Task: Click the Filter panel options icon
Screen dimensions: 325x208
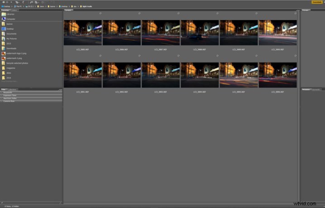Action: point(60,90)
